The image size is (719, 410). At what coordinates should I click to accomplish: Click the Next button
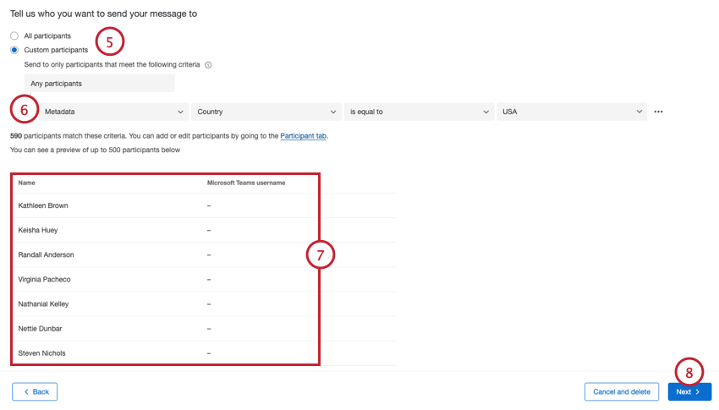coord(689,391)
